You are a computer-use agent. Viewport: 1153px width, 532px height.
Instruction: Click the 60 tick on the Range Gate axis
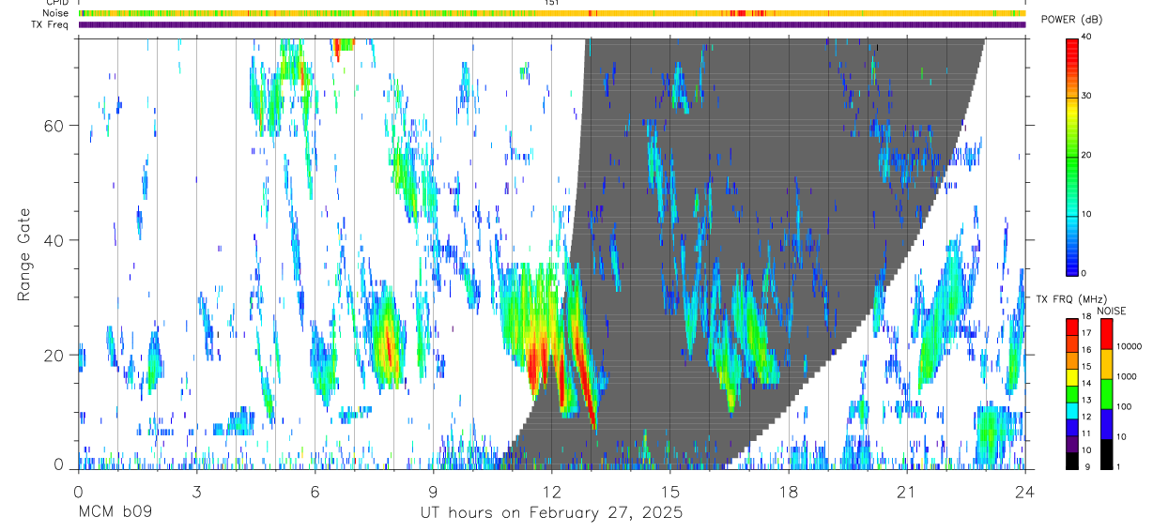pyautogui.click(x=55, y=125)
